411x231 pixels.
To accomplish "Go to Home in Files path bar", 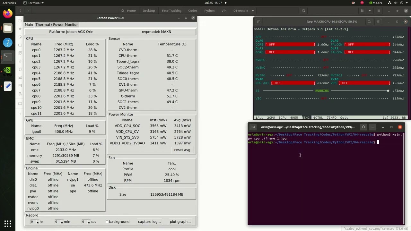I will pyautogui.click(x=128, y=11).
